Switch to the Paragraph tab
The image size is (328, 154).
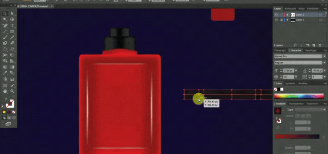click(280, 50)
